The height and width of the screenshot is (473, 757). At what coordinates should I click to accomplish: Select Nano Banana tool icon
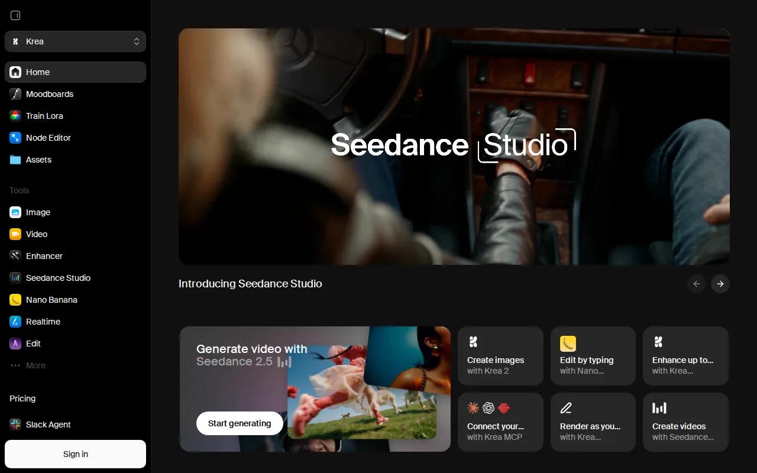point(15,300)
